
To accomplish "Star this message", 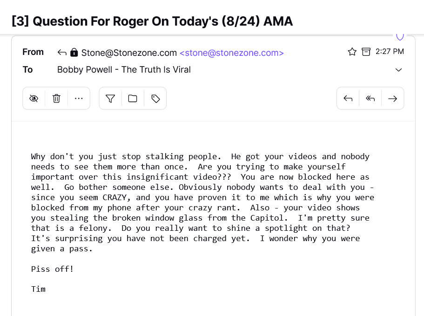I will tap(352, 52).
